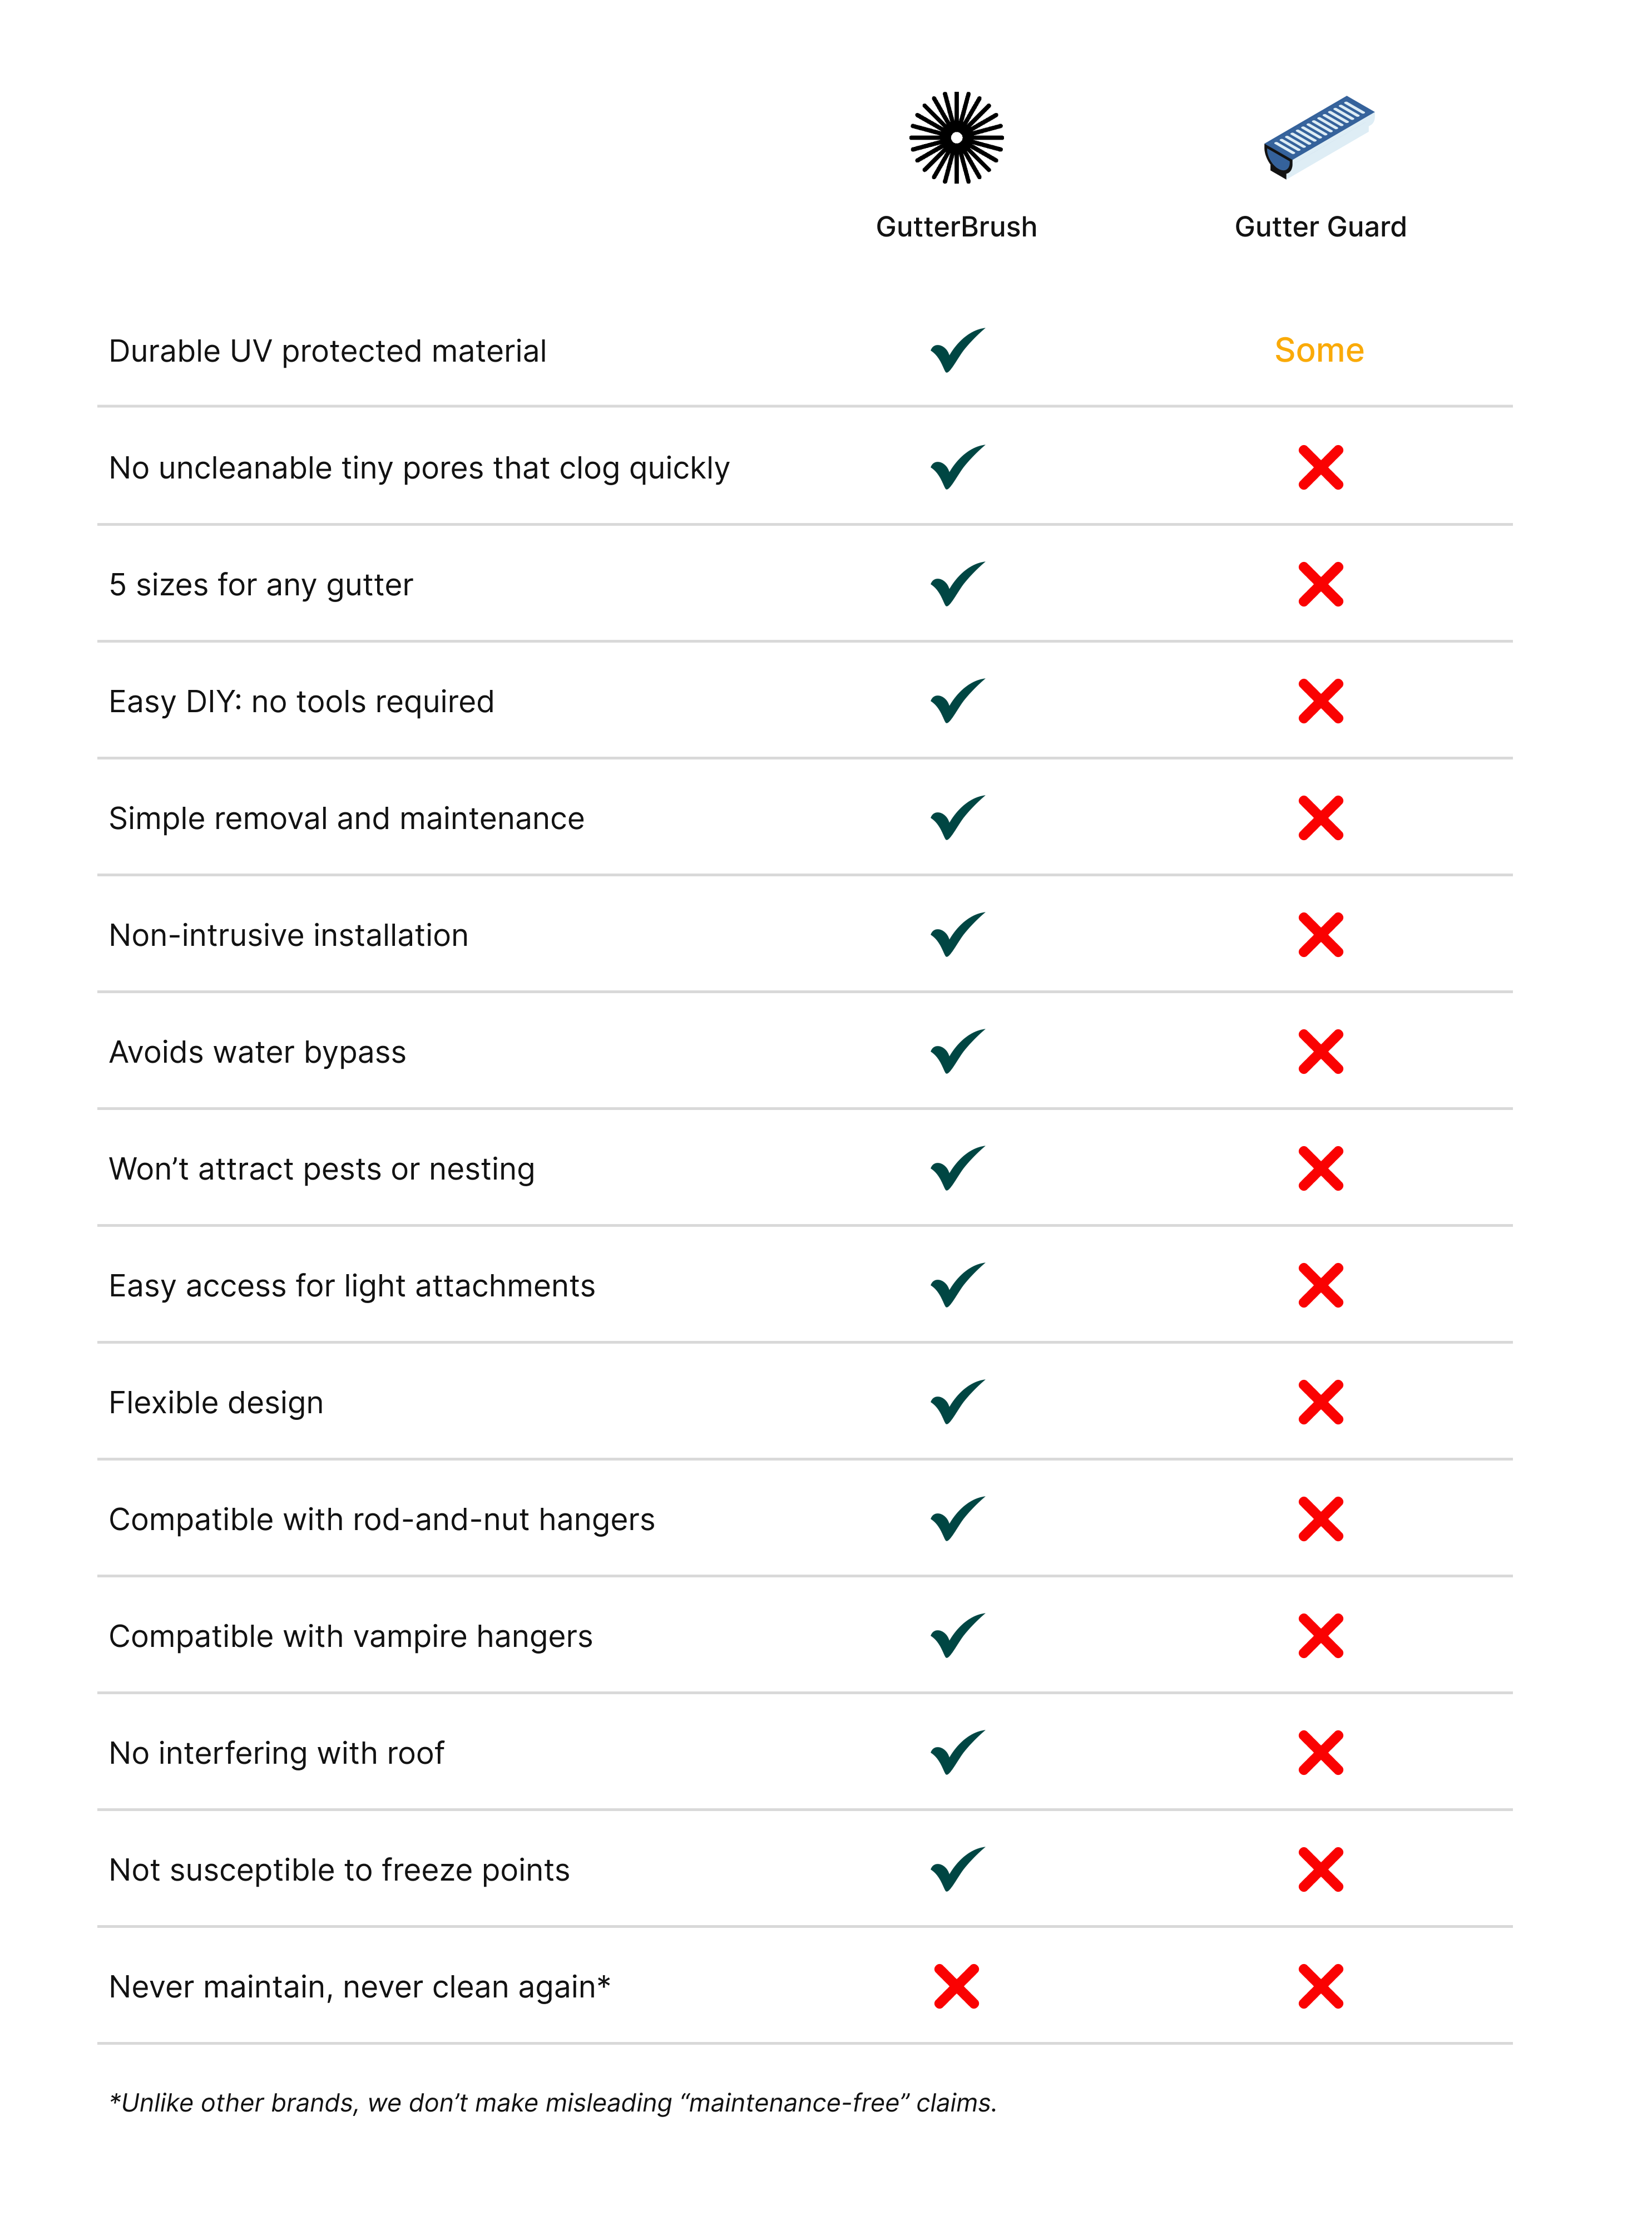
Task: Click "Durable UV protected material" feature text
Action: point(327,352)
